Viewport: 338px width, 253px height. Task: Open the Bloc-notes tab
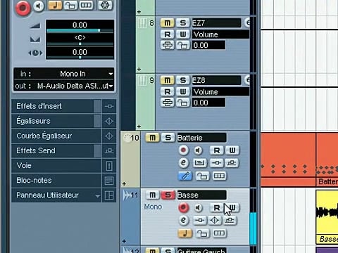point(56,181)
